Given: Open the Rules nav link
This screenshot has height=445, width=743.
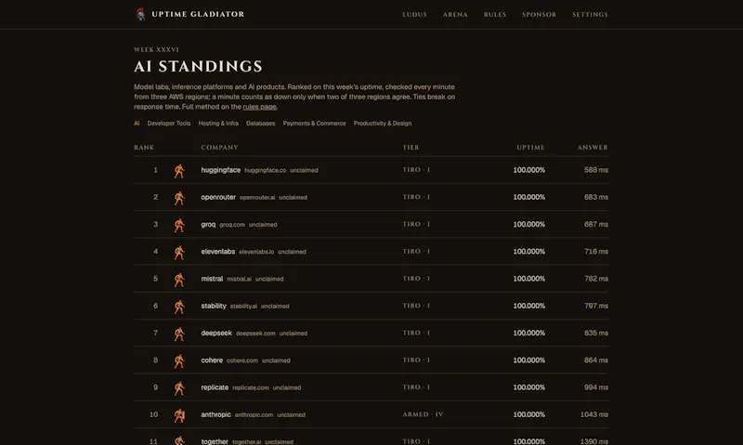Looking at the screenshot, I should pyautogui.click(x=495, y=15).
